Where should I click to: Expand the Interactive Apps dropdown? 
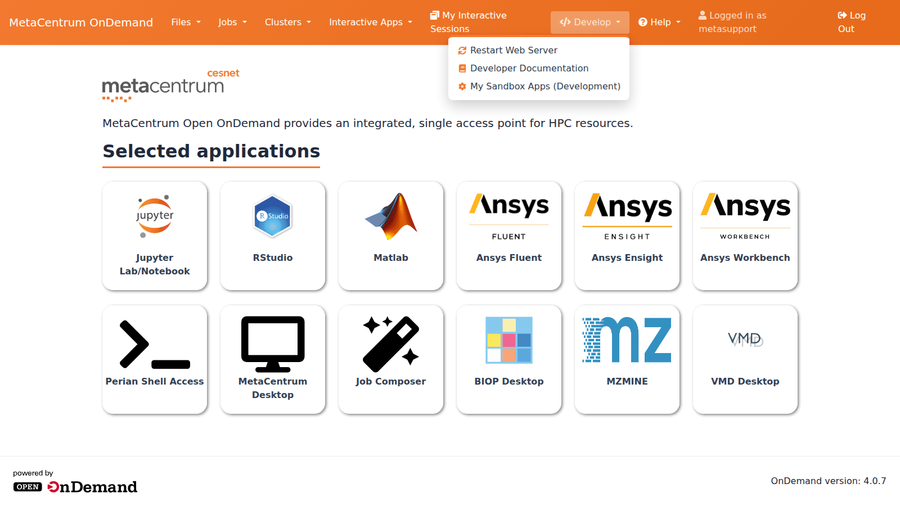[371, 22]
